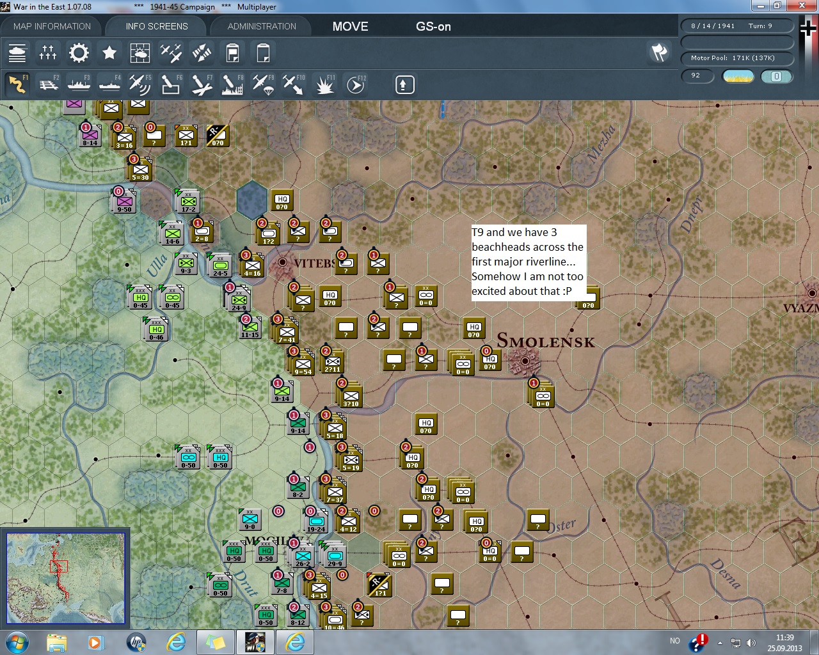Click the Motor Pool 171K readout

(x=737, y=58)
